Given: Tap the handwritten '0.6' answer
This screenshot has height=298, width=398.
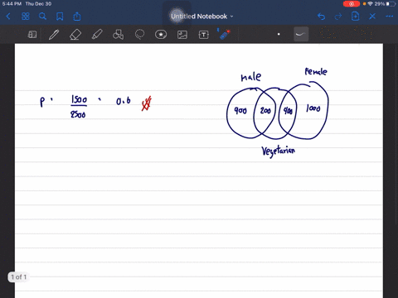Looking at the screenshot, I should point(124,101).
